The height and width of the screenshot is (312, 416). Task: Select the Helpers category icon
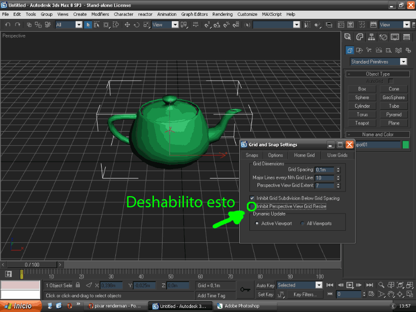389,50
